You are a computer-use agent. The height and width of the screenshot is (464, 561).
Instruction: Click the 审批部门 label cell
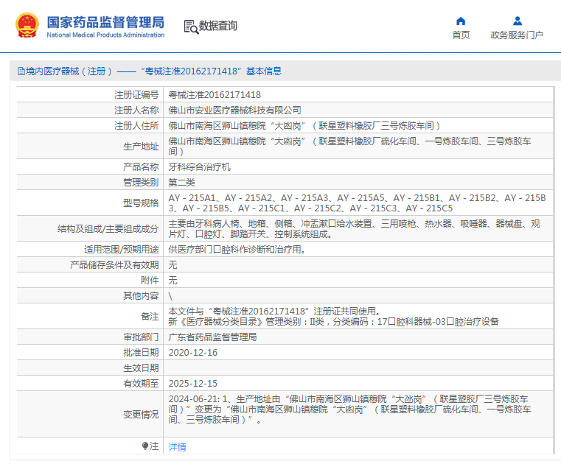[90, 337]
